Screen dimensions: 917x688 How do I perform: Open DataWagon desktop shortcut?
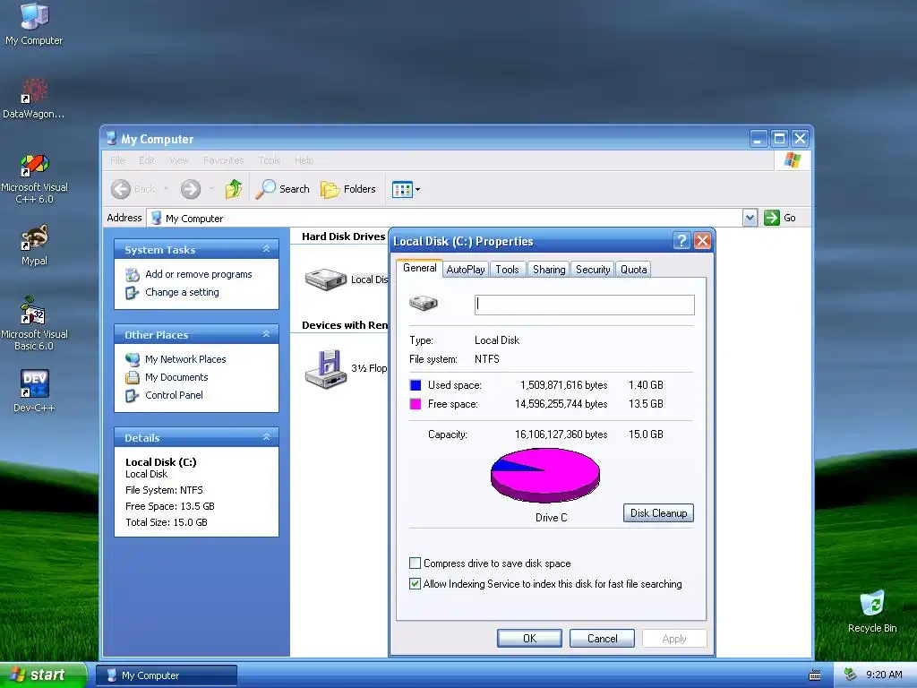pos(34,99)
